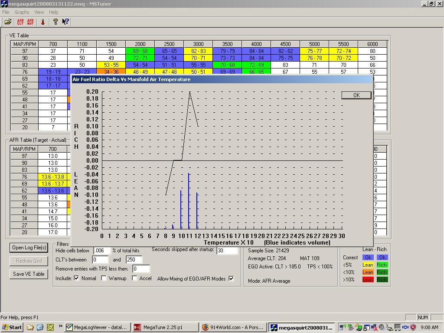444x333 pixels.
Task: Select VE cell '72 - 74' at 5500 RPM
Action: [x=343, y=51]
